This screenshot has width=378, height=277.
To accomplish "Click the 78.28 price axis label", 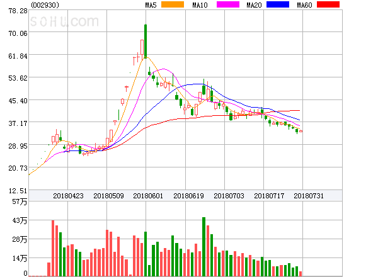I will (18, 11).
